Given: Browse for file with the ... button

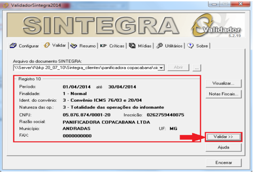Looking at the screenshot, I should 197,67.
